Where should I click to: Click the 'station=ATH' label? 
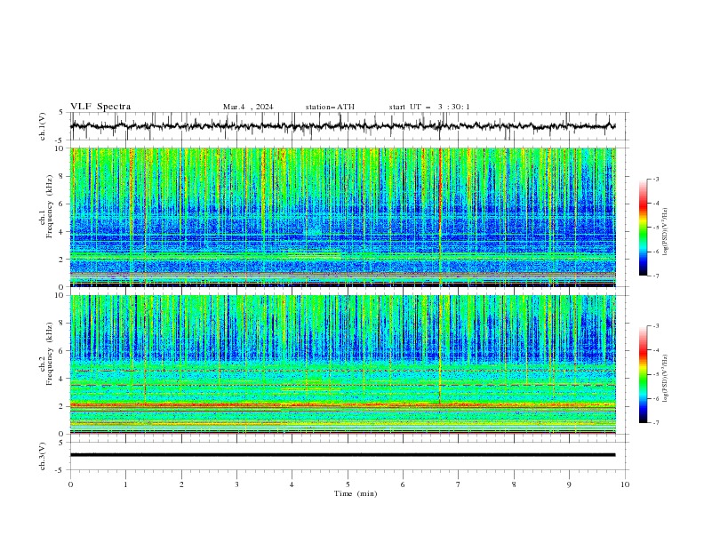click(330, 107)
